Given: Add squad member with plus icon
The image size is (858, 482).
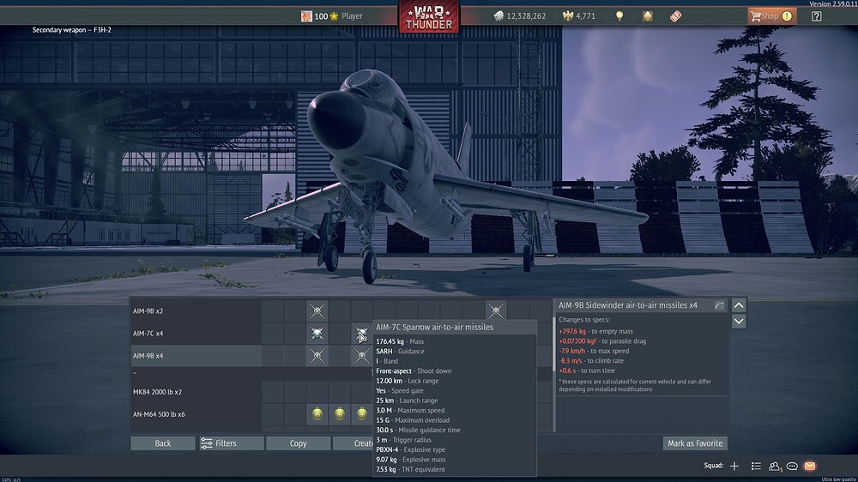Looking at the screenshot, I should [734, 466].
